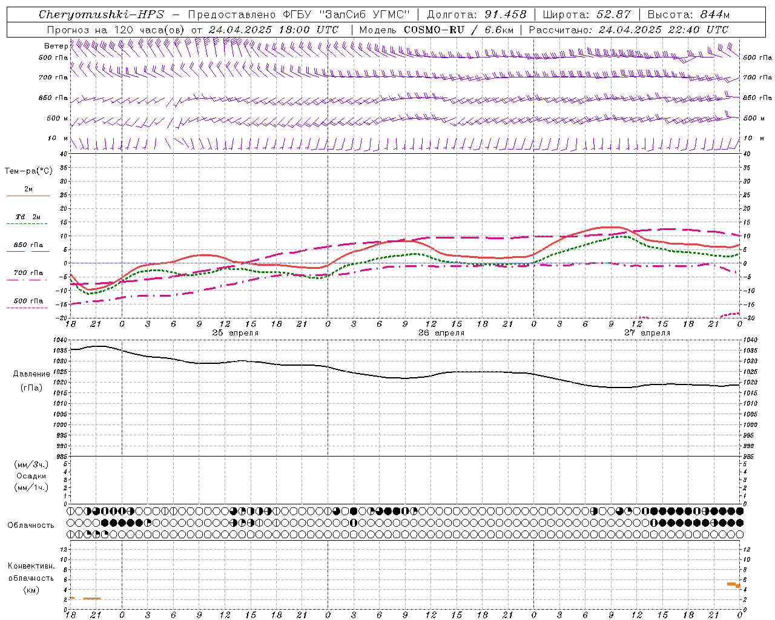
Task: Click the (мм/1ч.) precipitation unit label
Action: (31, 487)
